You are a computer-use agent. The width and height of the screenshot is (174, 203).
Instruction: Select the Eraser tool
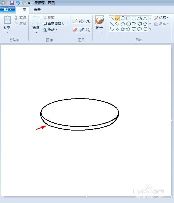(75, 30)
